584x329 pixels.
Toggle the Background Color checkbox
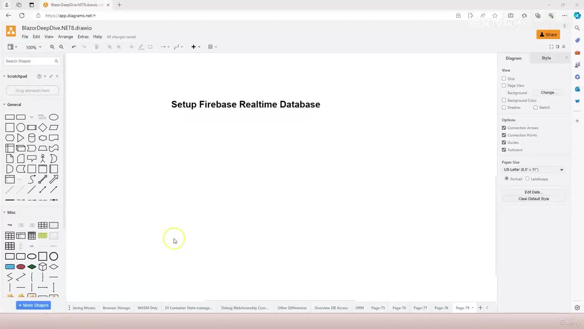click(504, 100)
